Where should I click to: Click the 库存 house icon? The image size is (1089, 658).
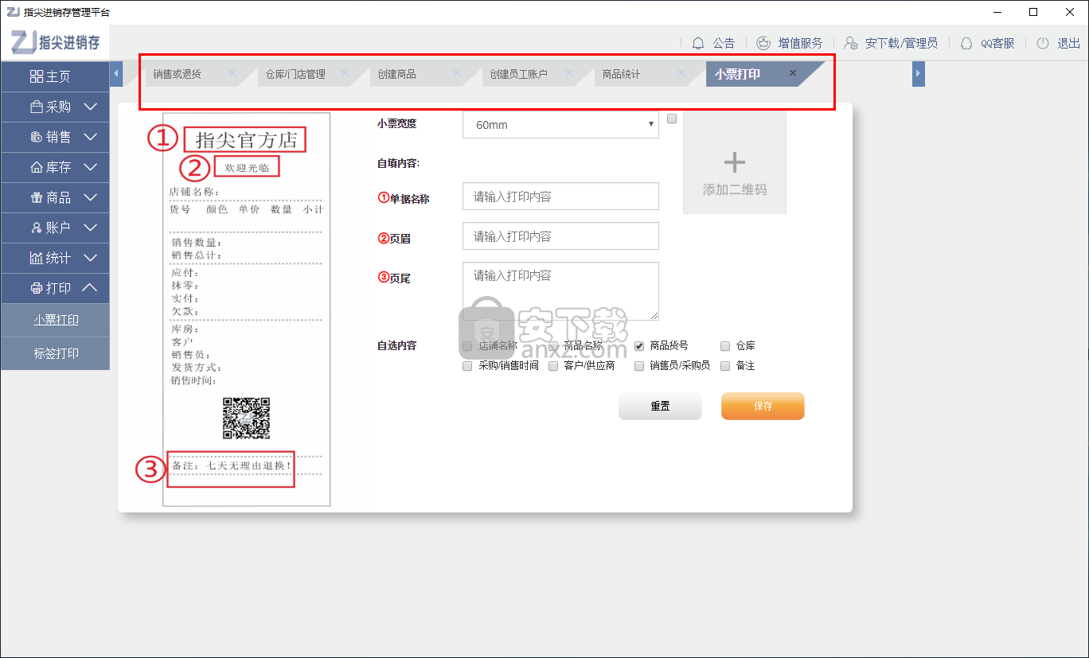pos(37,167)
